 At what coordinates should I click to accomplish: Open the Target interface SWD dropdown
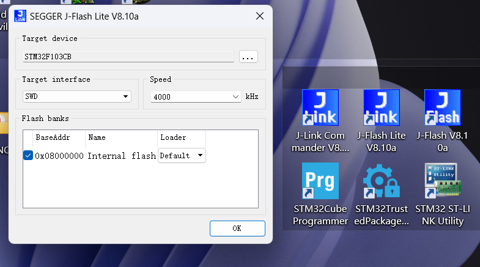[77, 97]
